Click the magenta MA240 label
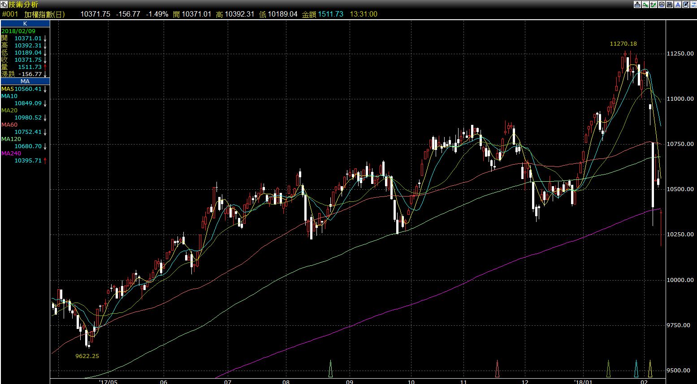 tap(11, 154)
